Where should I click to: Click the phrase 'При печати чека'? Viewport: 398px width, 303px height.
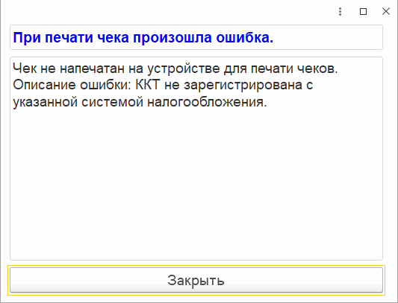point(71,37)
